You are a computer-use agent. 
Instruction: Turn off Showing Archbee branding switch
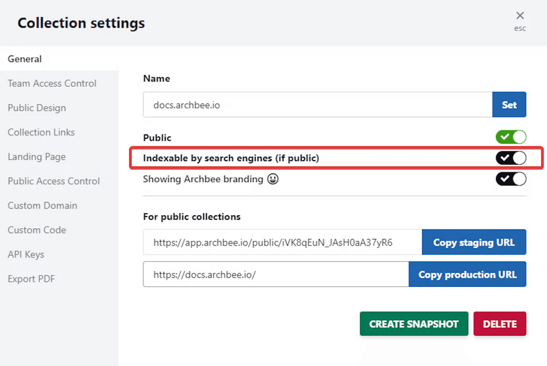(x=510, y=179)
